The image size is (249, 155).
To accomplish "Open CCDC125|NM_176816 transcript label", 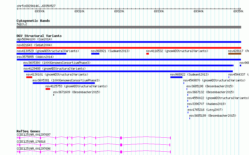I will click(x=31, y=142).
